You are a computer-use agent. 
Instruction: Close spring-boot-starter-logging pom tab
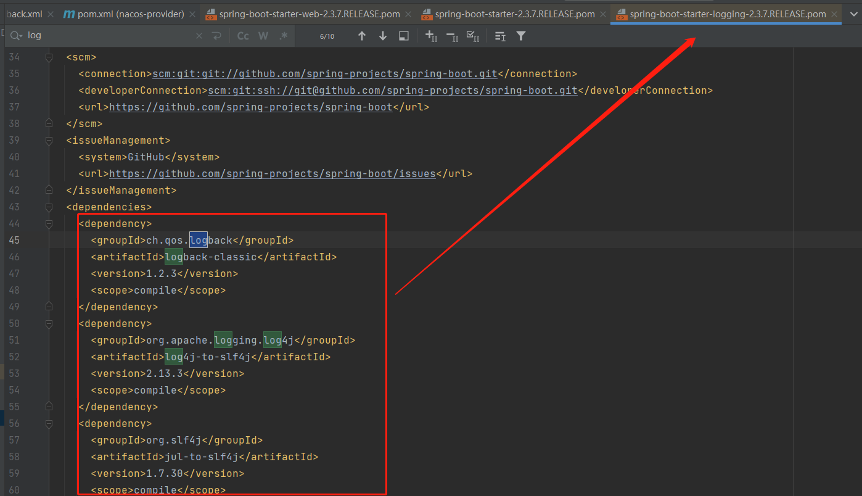click(x=835, y=14)
